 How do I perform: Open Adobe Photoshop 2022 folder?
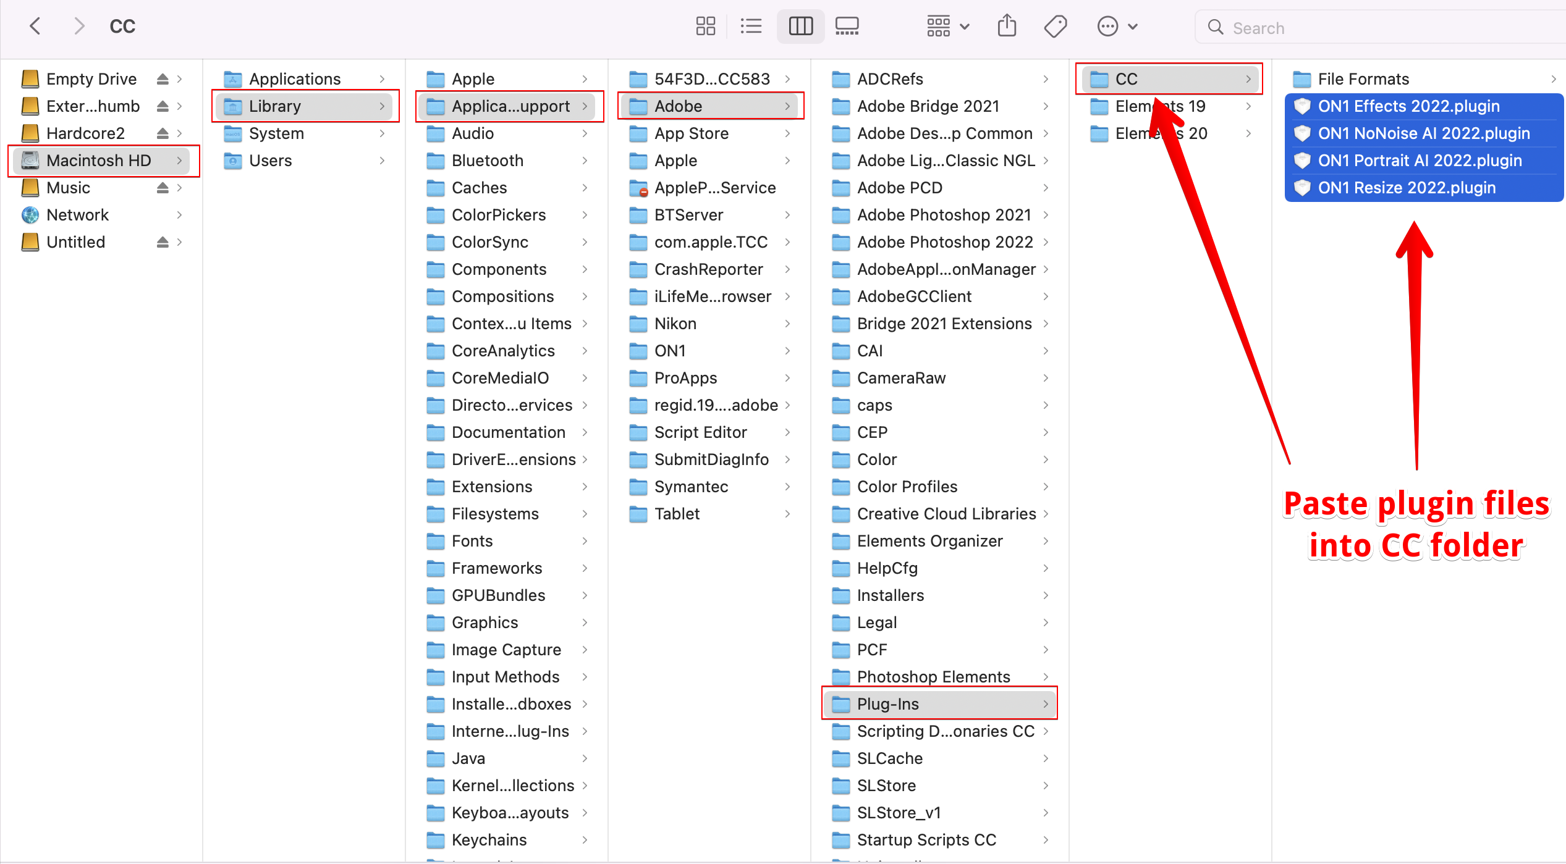(x=944, y=242)
